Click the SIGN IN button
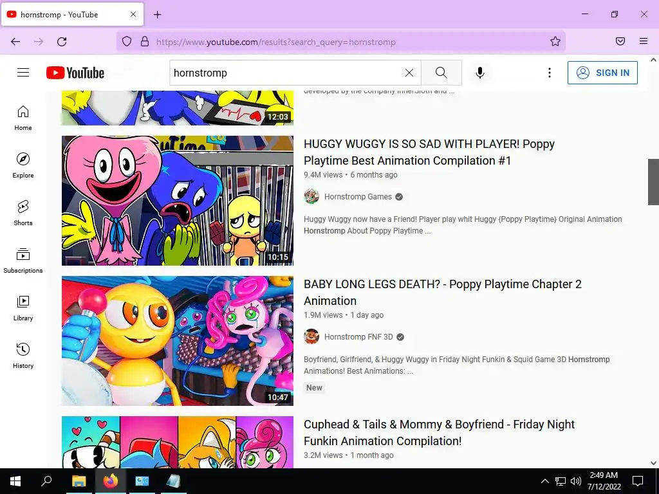 pos(602,73)
